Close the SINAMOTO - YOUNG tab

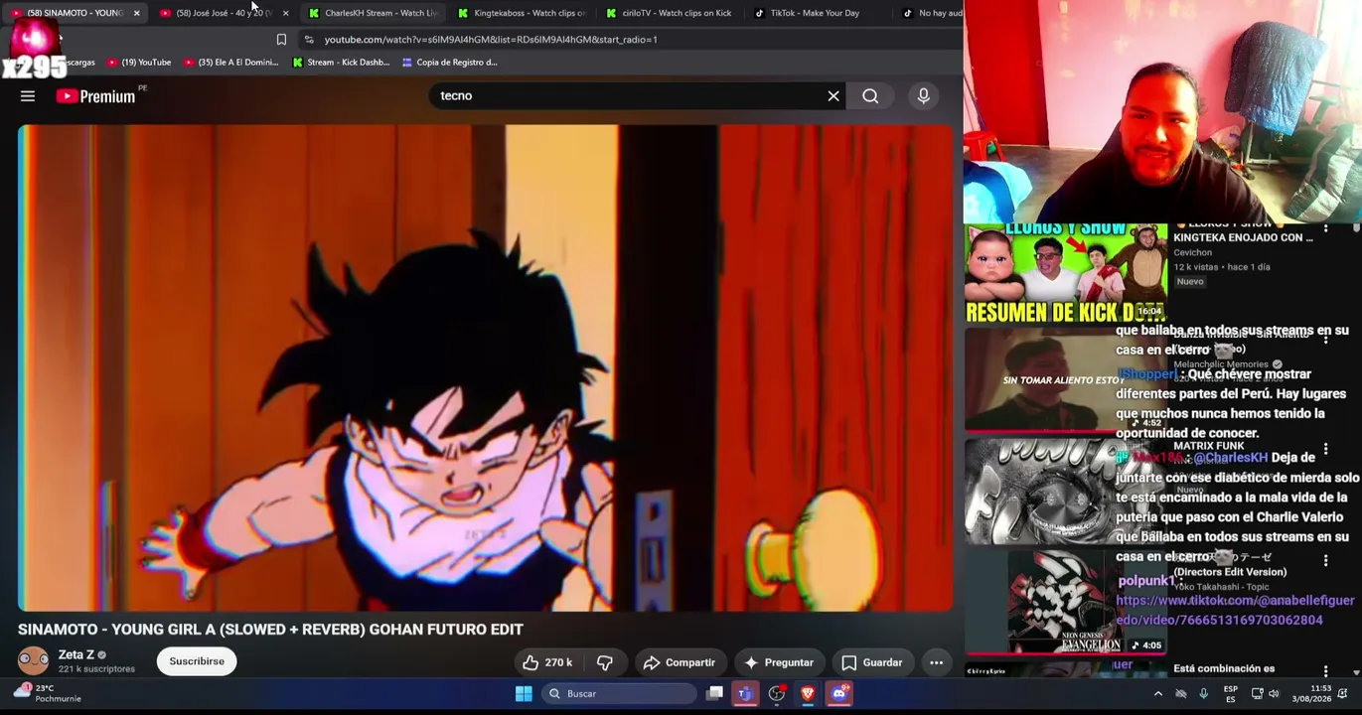click(136, 13)
